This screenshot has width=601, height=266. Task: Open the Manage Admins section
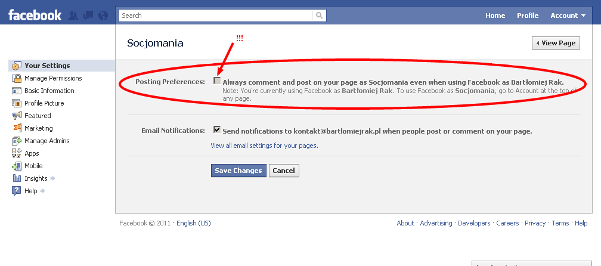[47, 141]
